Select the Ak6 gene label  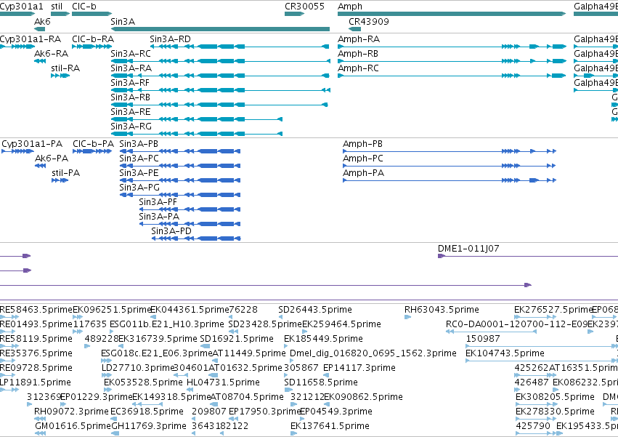[x=42, y=21]
